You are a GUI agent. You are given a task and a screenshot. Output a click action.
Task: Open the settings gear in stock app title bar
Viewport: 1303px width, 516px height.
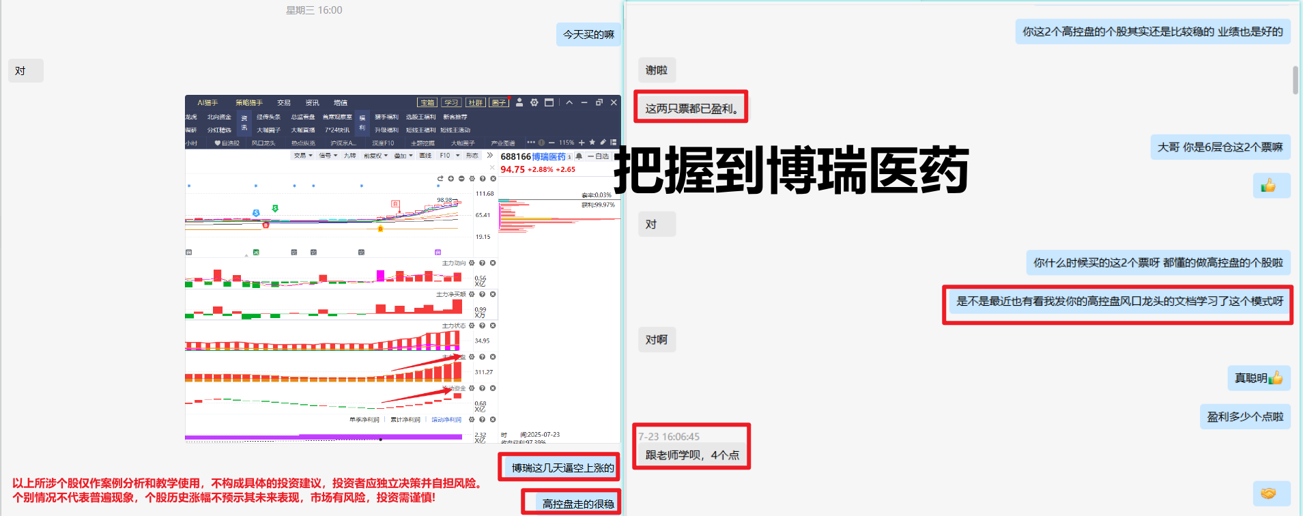click(x=534, y=102)
